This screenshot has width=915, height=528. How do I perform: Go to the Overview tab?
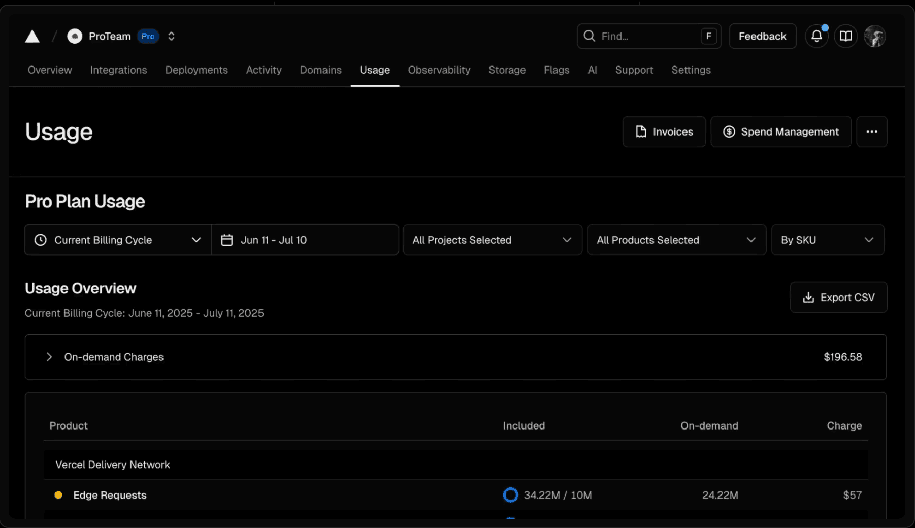pyautogui.click(x=50, y=70)
